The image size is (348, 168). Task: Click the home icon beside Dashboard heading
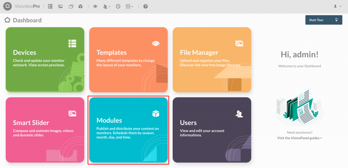coord(7,20)
